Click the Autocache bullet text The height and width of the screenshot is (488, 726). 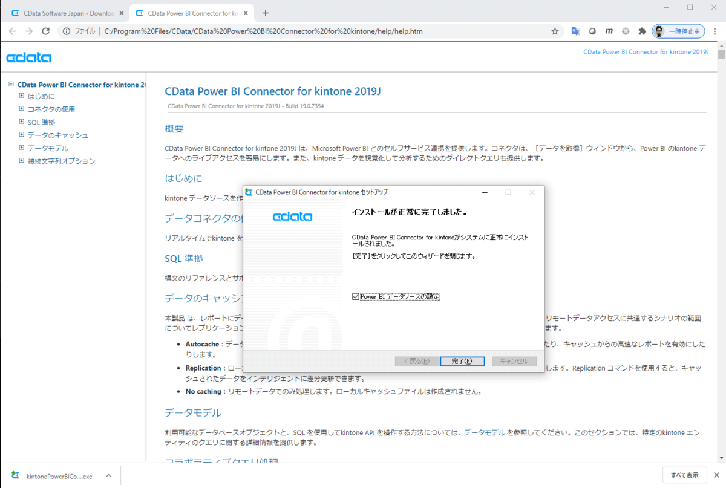pyautogui.click(x=203, y=344)
